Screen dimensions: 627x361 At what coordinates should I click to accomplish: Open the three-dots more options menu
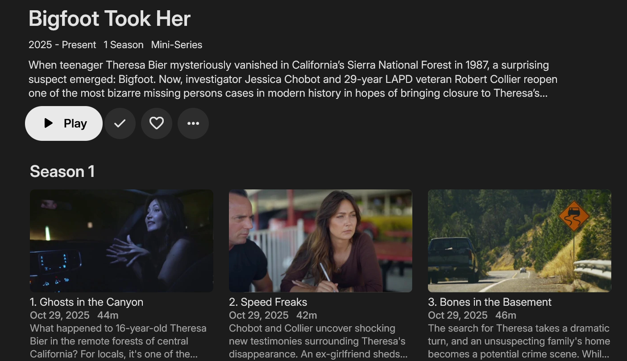[193, 123]
